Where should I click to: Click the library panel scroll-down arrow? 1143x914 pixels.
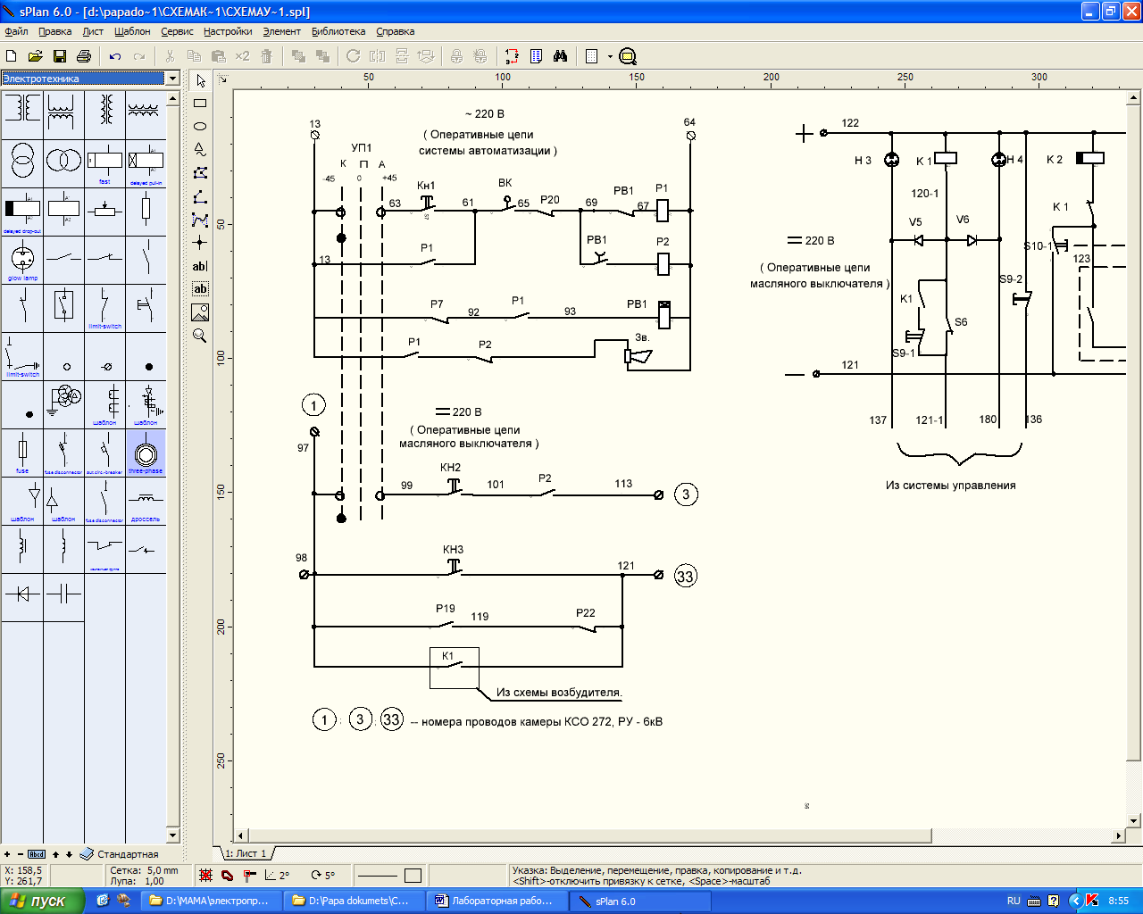click(173, 836)
